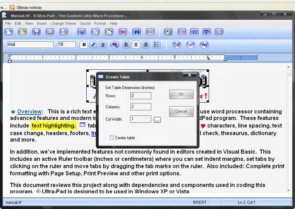
Task: Open the text highlight color tool
Action: [x=190, y=45]
